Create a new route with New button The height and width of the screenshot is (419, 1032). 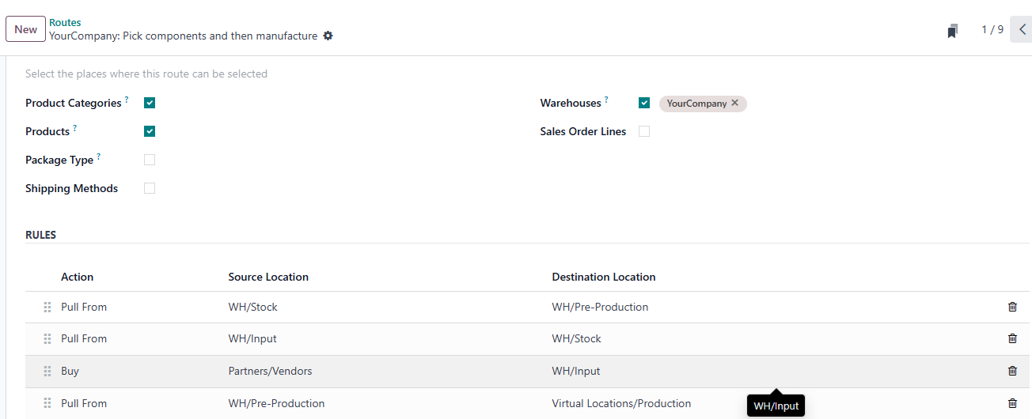pos(25,29)
